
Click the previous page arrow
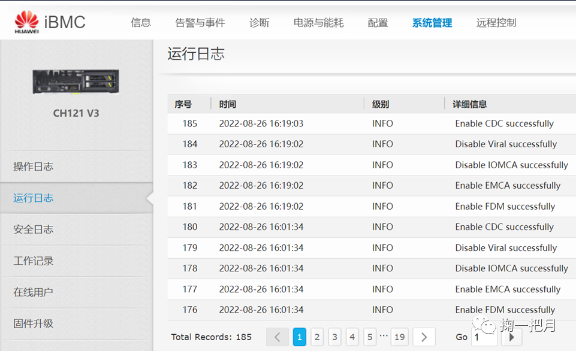tap(277, 337)
